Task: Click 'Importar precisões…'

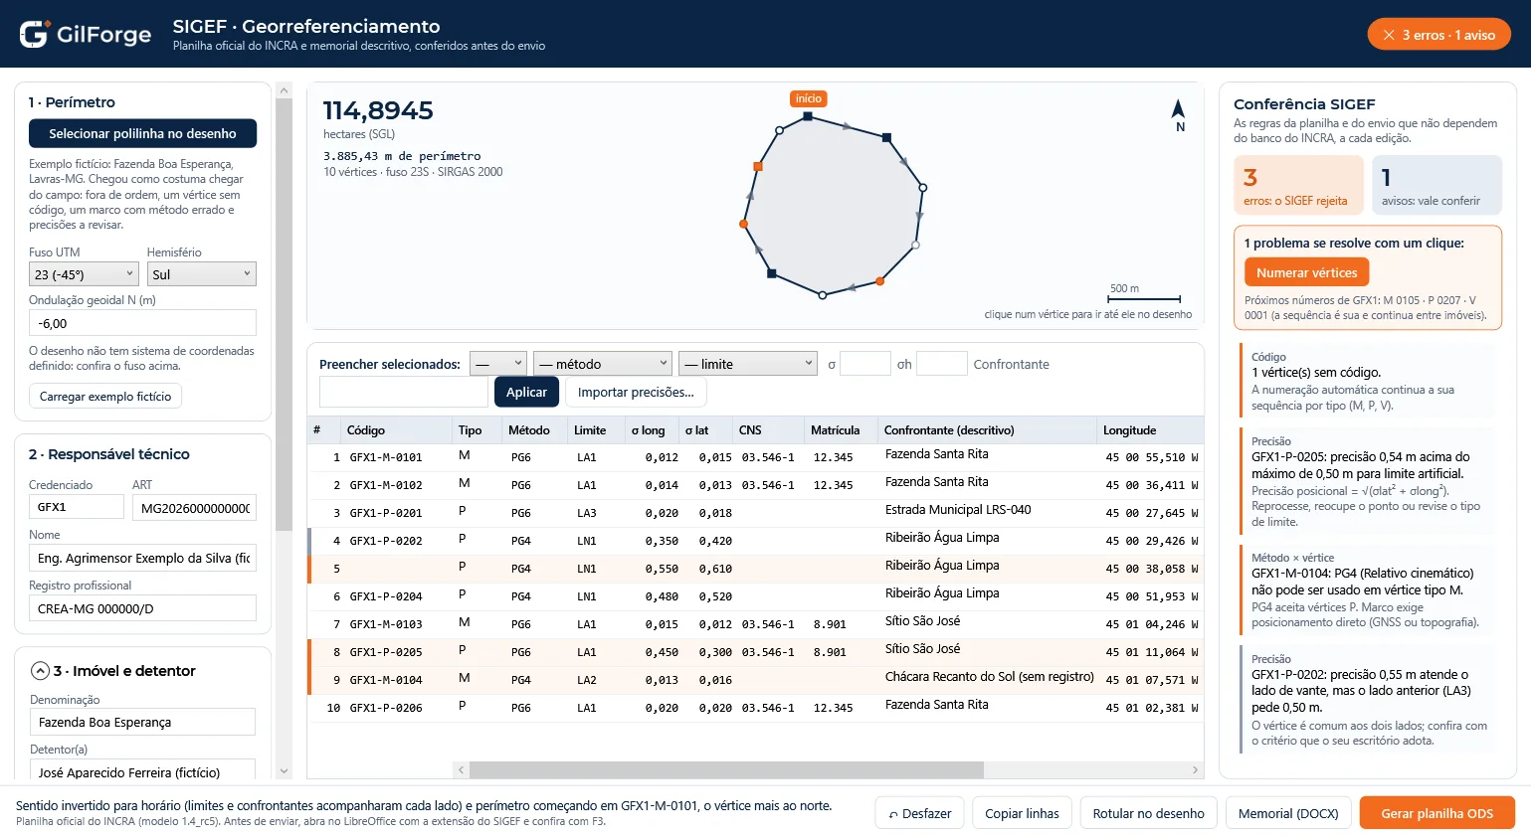Action: coord(636,392)
